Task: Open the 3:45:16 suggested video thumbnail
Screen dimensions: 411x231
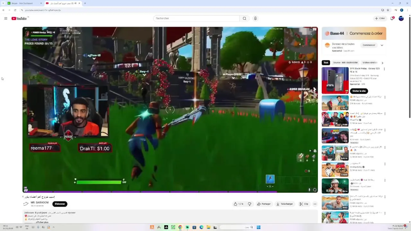Action: 335,153
